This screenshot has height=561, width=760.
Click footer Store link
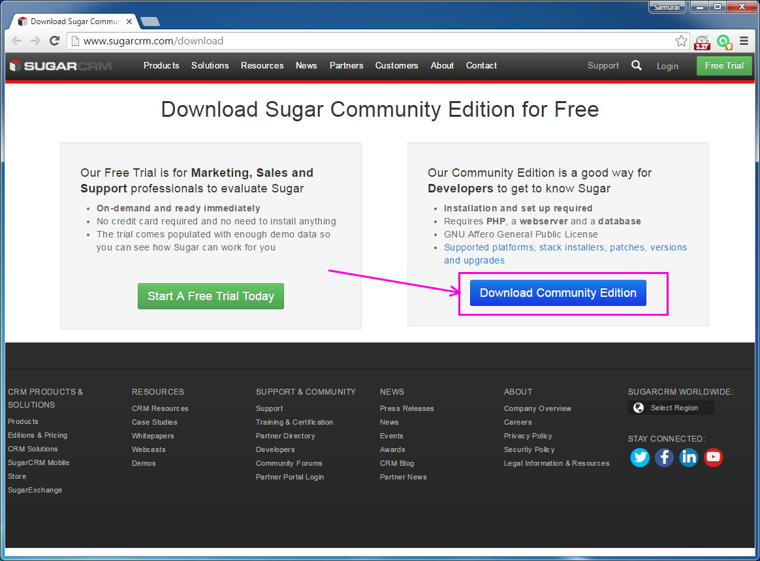17,476
